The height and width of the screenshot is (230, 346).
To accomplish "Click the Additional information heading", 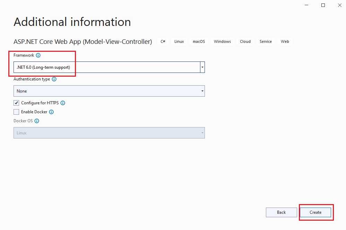I will tap(72, 22).
